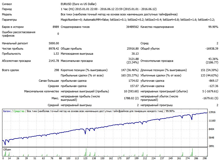This screenshot has height=160, width=221.
Task: Click the x-axis trade number 125
Action: tap(85, 158)
